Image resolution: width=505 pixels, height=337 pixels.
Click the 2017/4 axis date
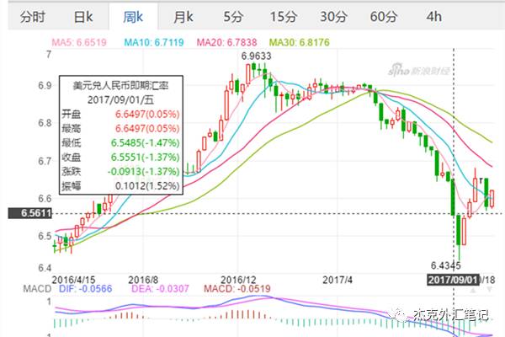(338, 280)
